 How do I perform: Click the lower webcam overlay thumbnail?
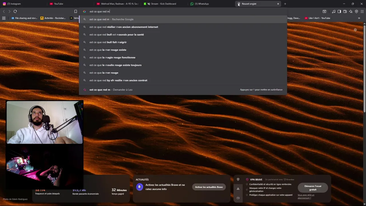[45, 166]
